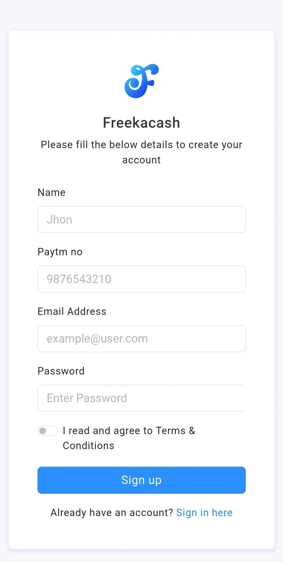283x562 pixels.
Task: Click the 'Please fill the below details' line
Action: [x=141, y=145]
